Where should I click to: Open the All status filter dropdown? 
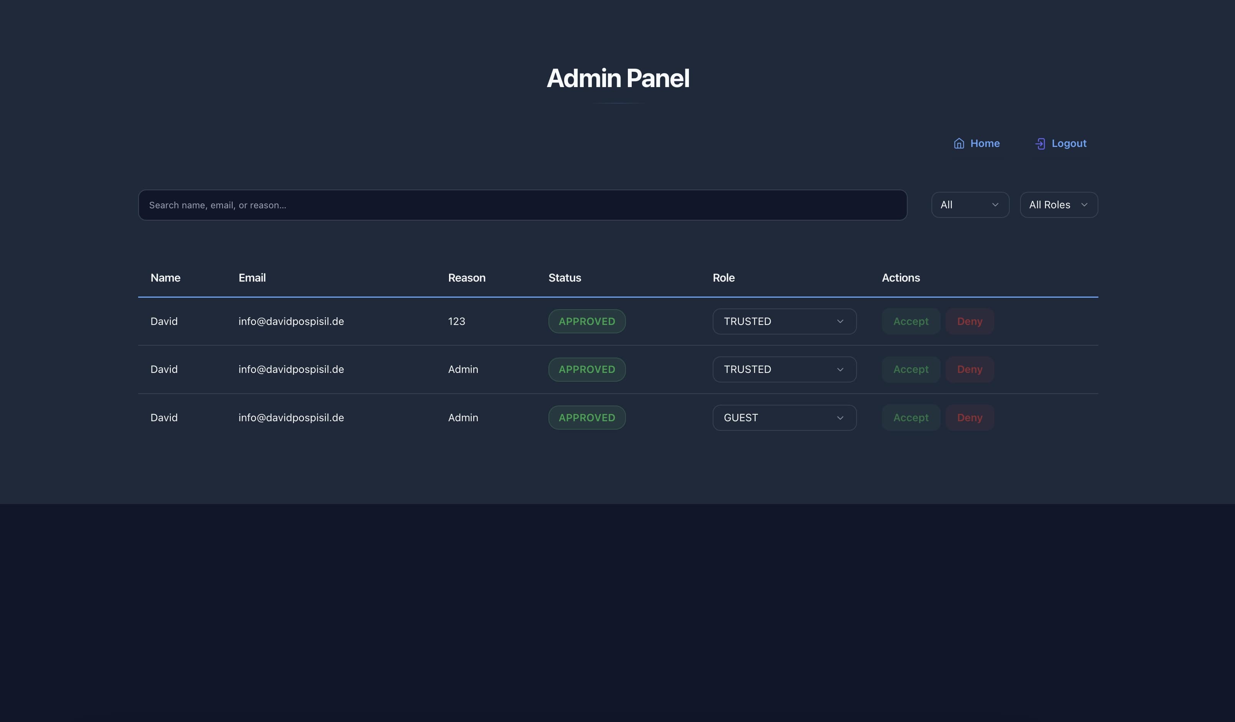tap(969, 205)
